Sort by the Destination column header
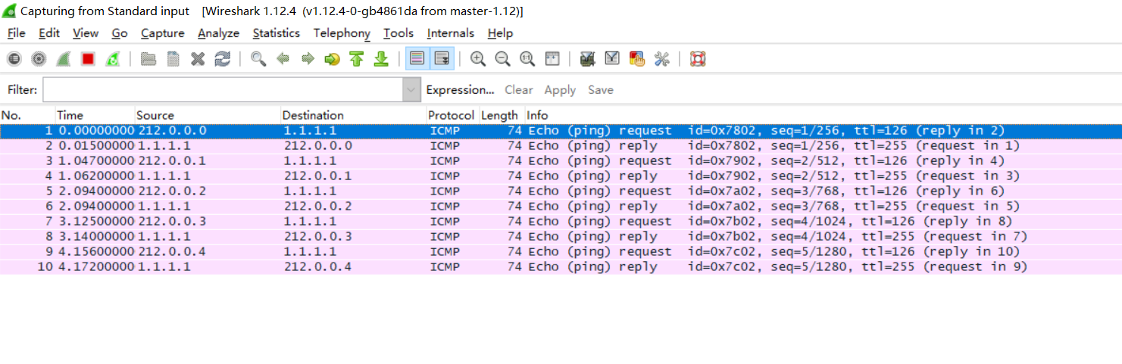The height and width of the screenshot is (364, 1122). coord(353,115)
